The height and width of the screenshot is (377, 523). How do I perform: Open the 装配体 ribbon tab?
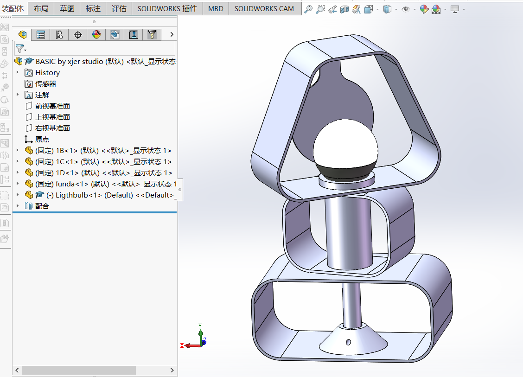point(13,8)
